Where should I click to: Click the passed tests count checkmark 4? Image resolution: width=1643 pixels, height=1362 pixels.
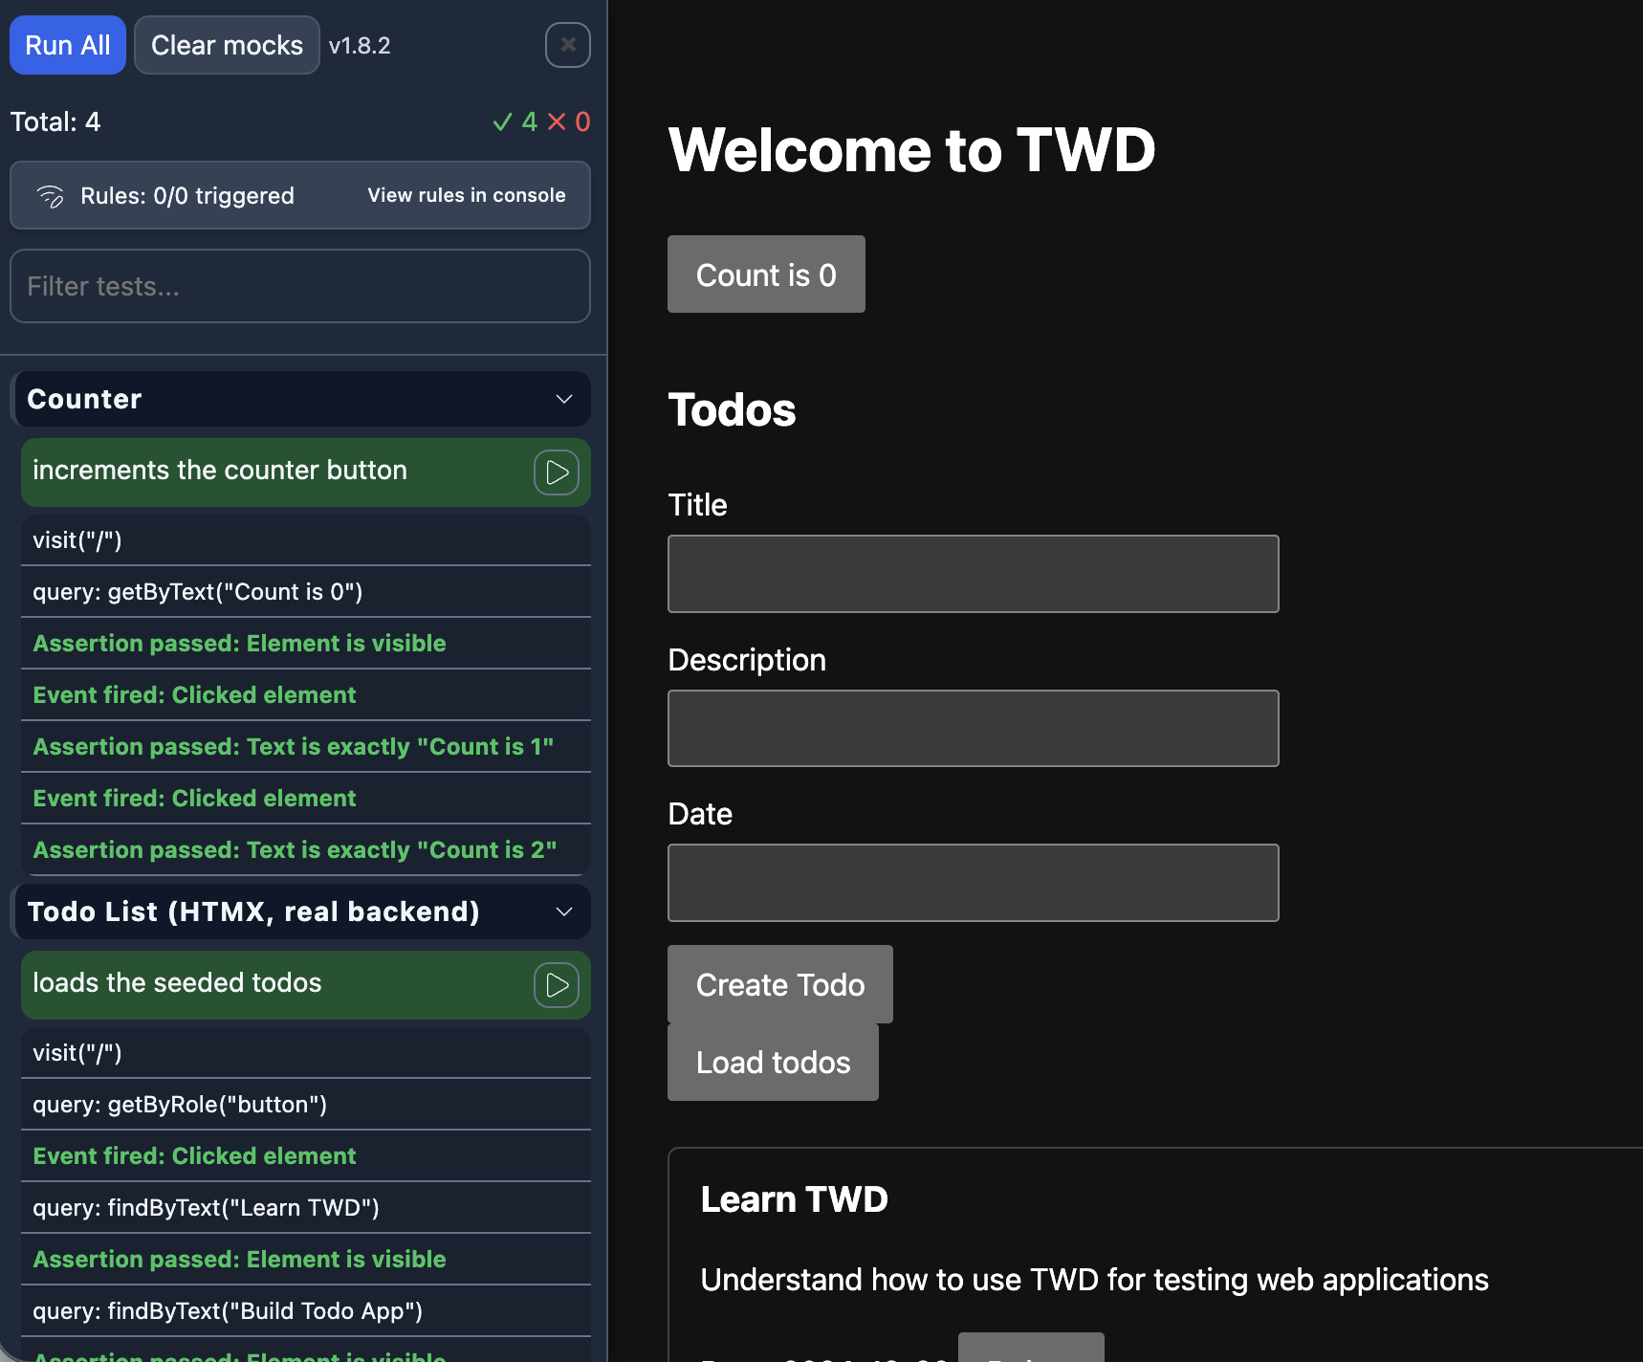(515, 121)
